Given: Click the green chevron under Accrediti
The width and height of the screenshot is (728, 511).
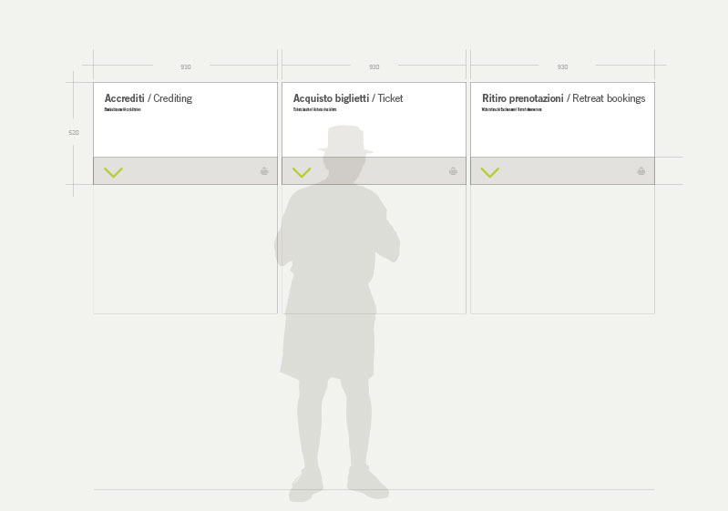Looking at the screenshot, I should 113,173.
